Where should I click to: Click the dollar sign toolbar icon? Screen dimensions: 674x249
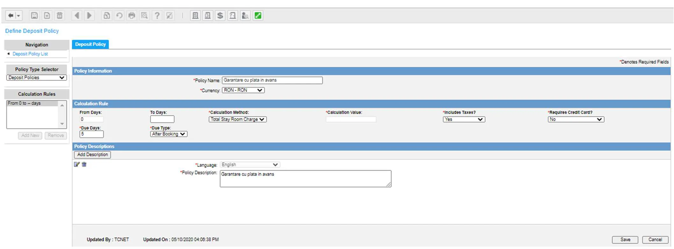pos(220,16)
